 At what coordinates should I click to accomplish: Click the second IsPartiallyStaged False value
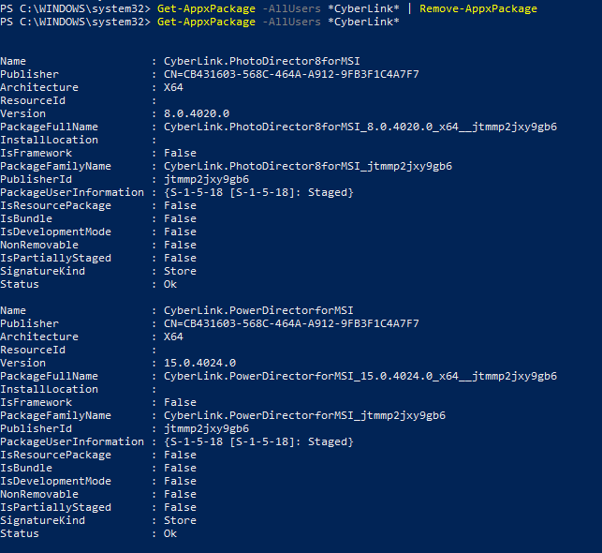180,507
